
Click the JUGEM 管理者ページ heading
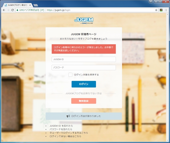coord(83,34)
